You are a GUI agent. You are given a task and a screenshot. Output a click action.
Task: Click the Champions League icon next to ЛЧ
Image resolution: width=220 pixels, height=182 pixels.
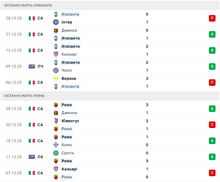point(32,66)
